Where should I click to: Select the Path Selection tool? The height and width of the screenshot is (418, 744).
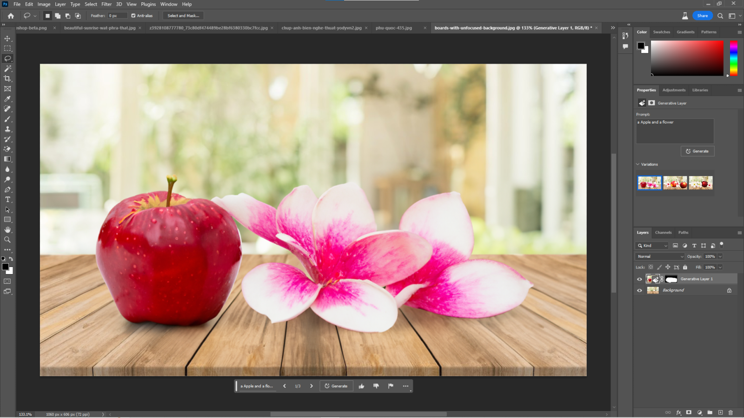coord(7,209)
